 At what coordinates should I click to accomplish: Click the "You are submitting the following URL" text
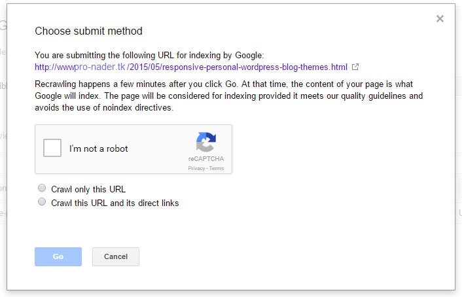pos(149,56)
